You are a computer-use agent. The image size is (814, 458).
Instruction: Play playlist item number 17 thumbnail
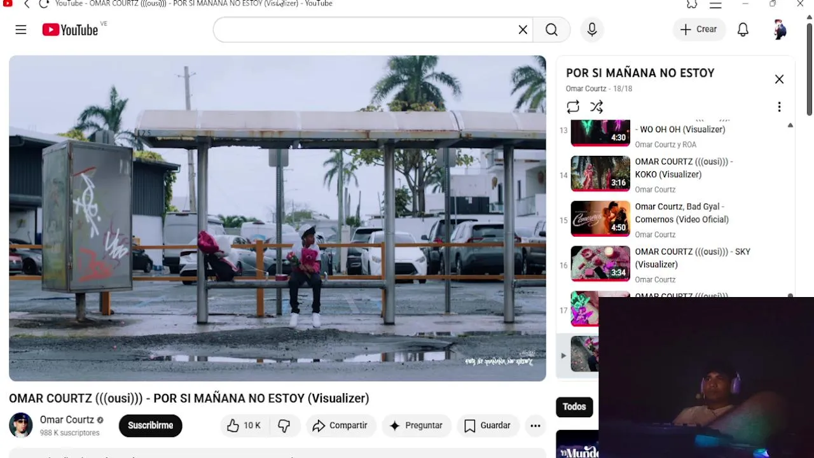coord(585,309)
